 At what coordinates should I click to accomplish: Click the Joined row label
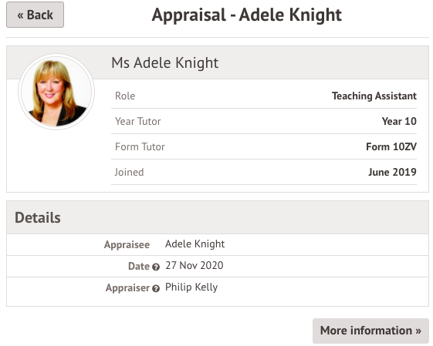point(129,172)
